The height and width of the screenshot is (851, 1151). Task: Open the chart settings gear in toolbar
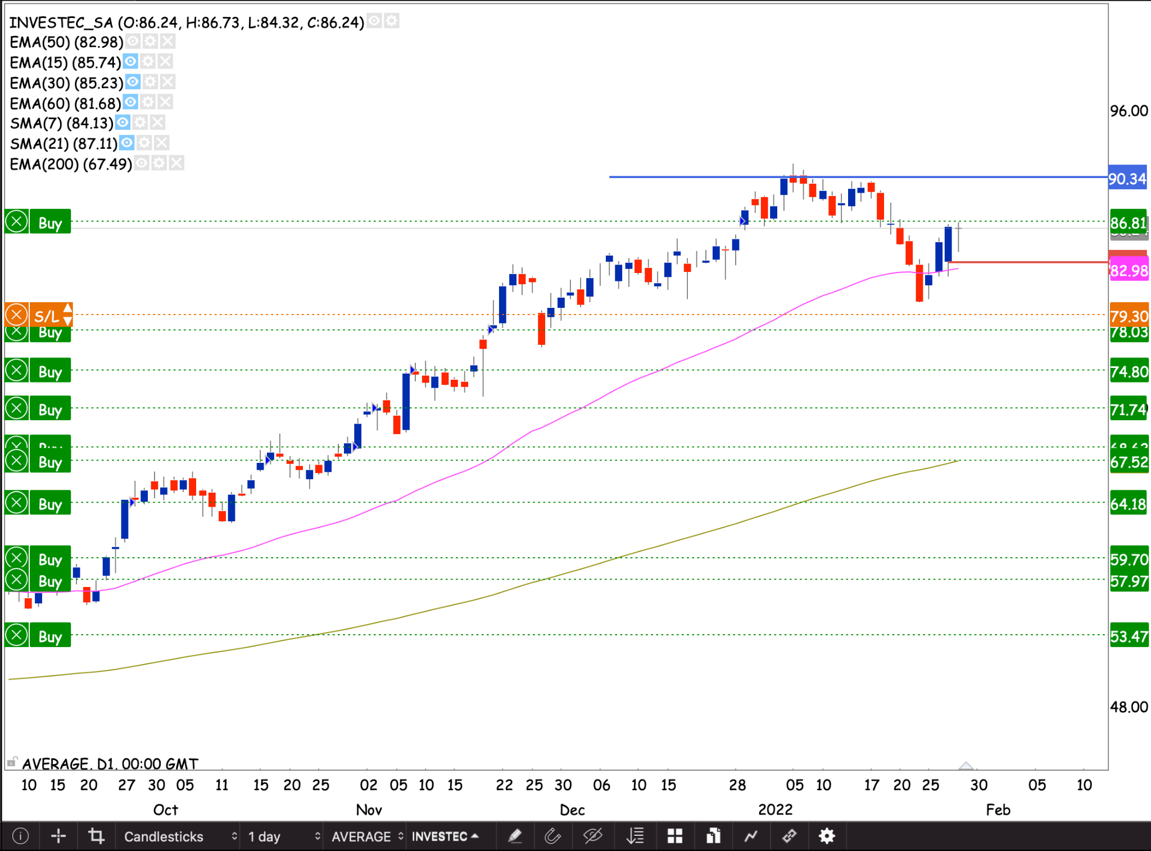tap(826, 836)
